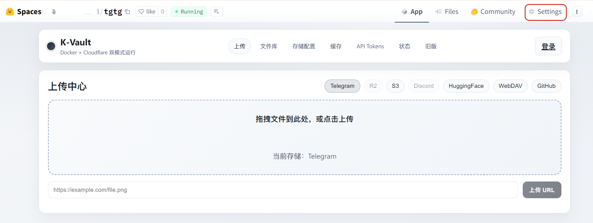Click the 登录 login button
Screen dimensions: 593x223
point(549,46)
